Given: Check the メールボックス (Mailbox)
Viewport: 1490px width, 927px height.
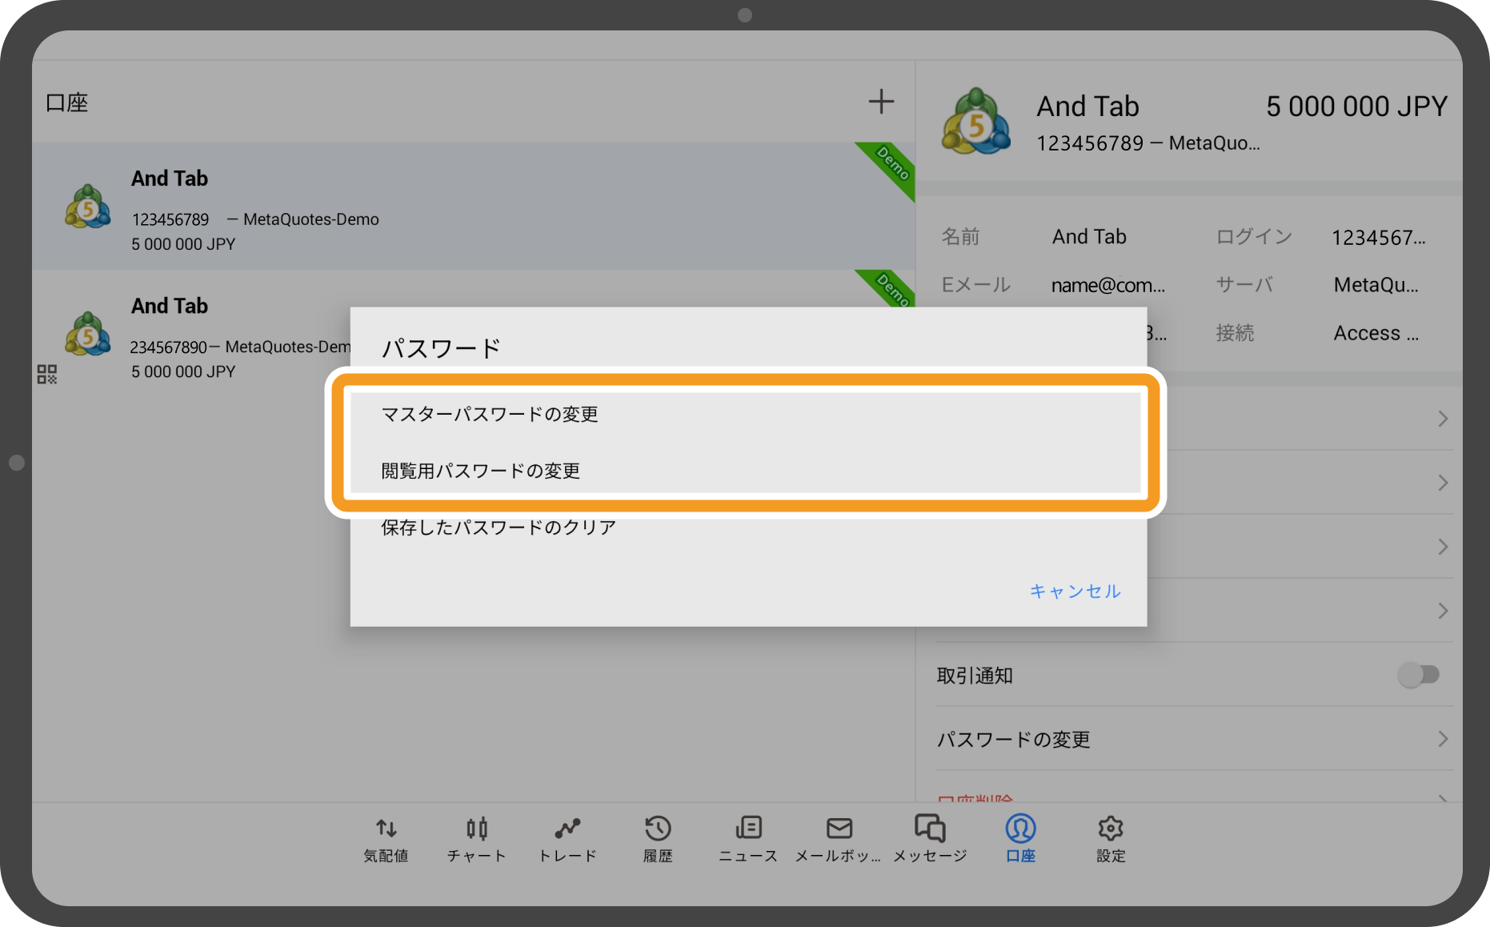Looking at the screenshot, I should pyautogui.click(x=838, y=837).
